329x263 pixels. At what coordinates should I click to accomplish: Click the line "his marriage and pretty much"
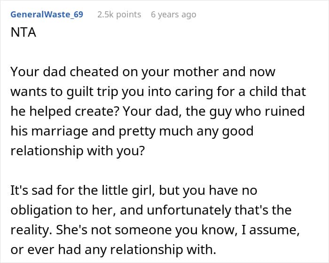point(132,131)
